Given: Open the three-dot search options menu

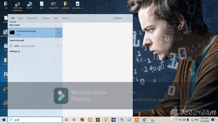Looking at the screenshot, I should point(128,18).
